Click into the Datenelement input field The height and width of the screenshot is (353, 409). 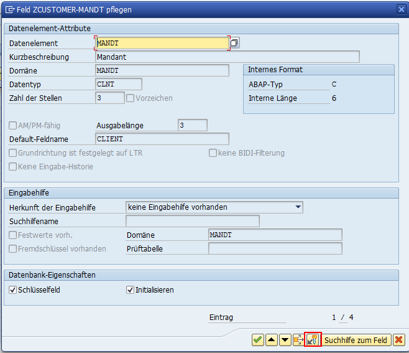[162, 43]
